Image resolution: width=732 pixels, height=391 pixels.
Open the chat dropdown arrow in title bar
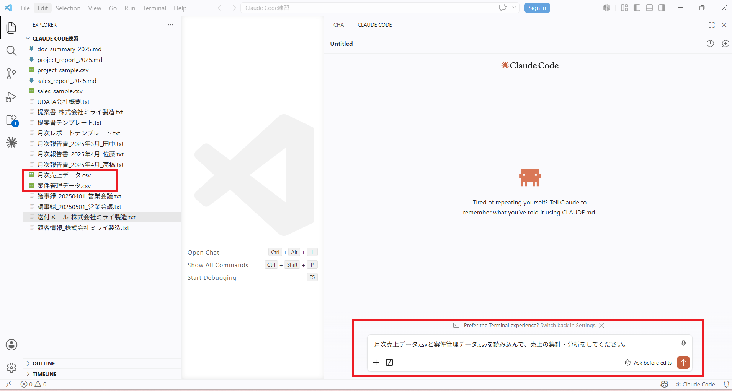click(514, 8)
